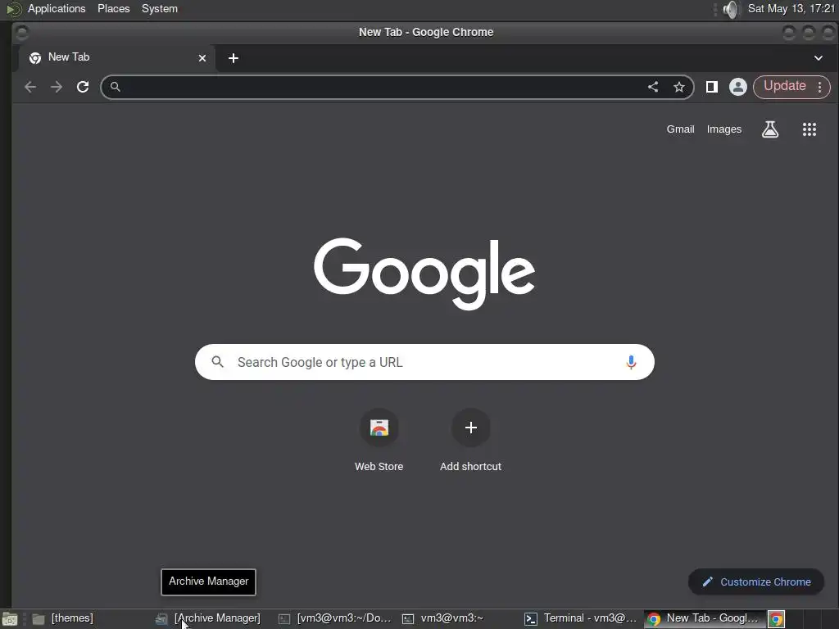Switch to Terminal - vm3@ window in taskbar
This screenshot has height=629, width=839.
click(x=581, y=618)
